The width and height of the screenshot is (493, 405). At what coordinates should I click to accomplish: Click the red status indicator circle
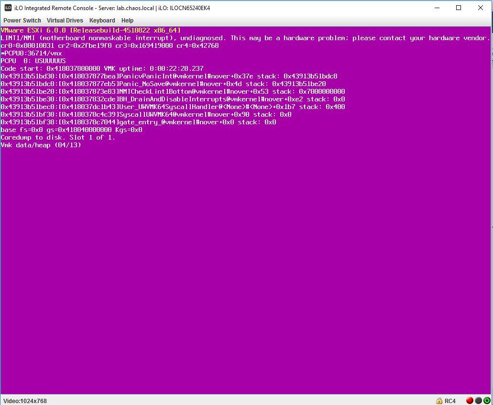470,401
